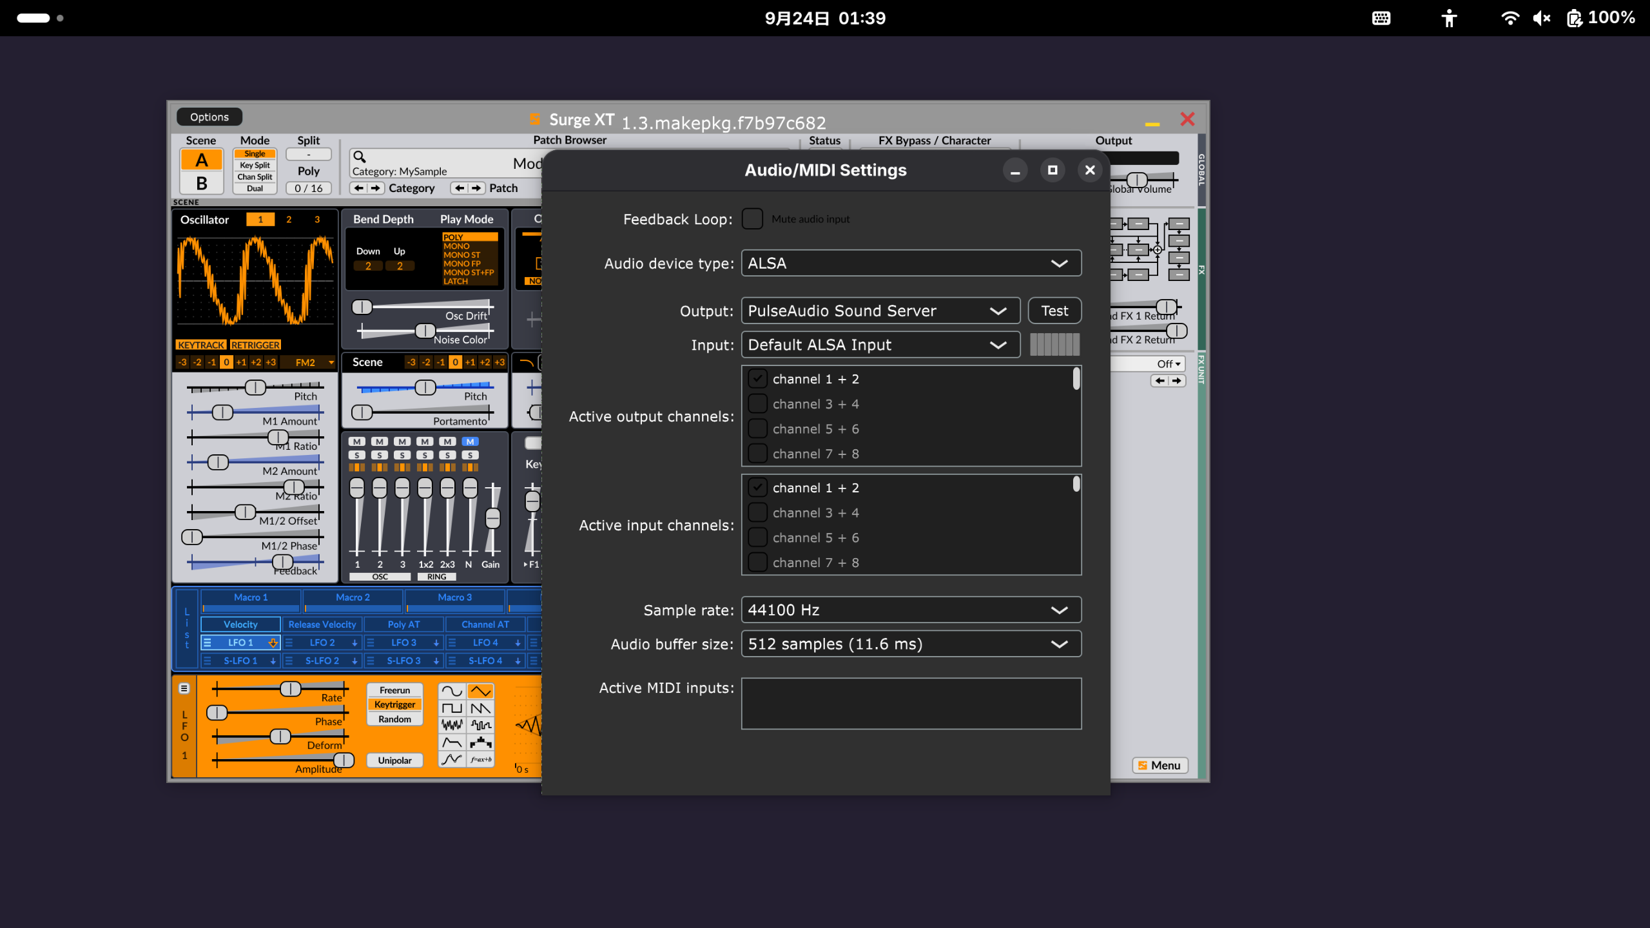Select the square LFO waveform icon
The width and height of the screenshot is (1650, 928).
452,708
